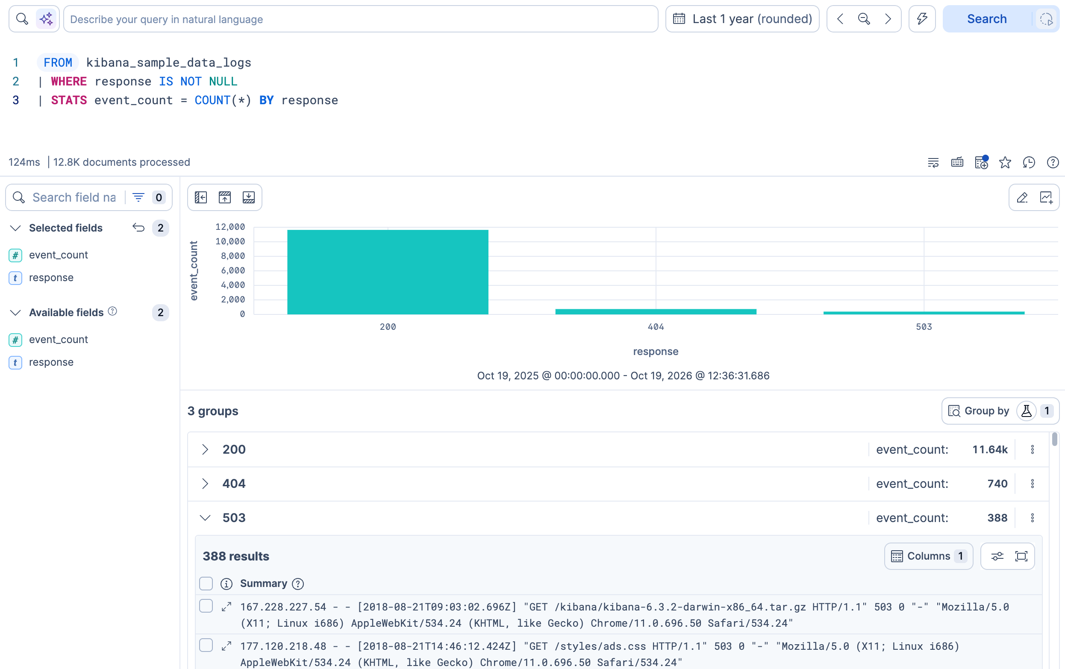Screen dimensions: 1065x669
Task: Click the 388 results heading
Action: pos(236,556)
